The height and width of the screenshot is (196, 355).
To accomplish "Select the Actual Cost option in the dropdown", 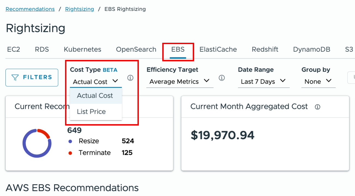I will (95, 96).
